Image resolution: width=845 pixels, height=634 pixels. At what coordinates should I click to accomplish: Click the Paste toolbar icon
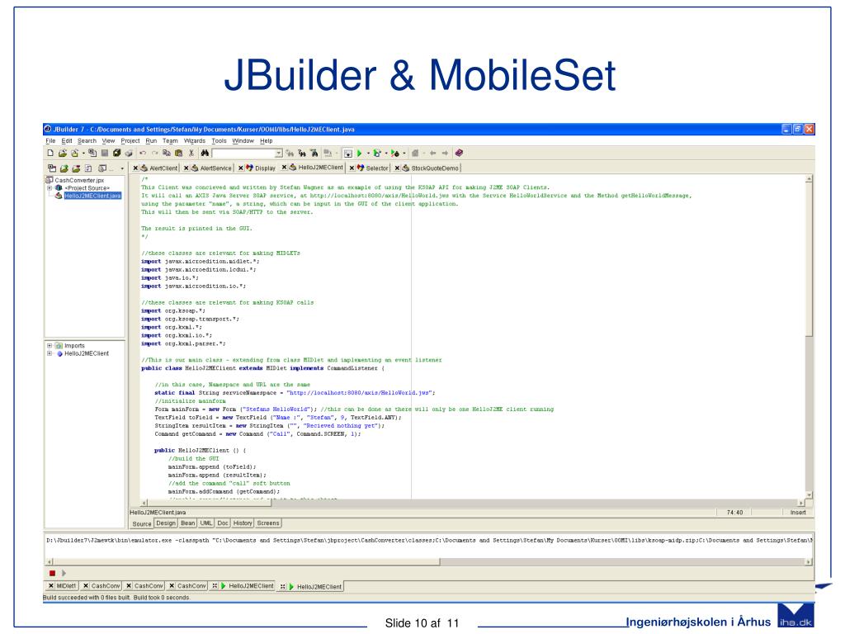pos(178,153)
